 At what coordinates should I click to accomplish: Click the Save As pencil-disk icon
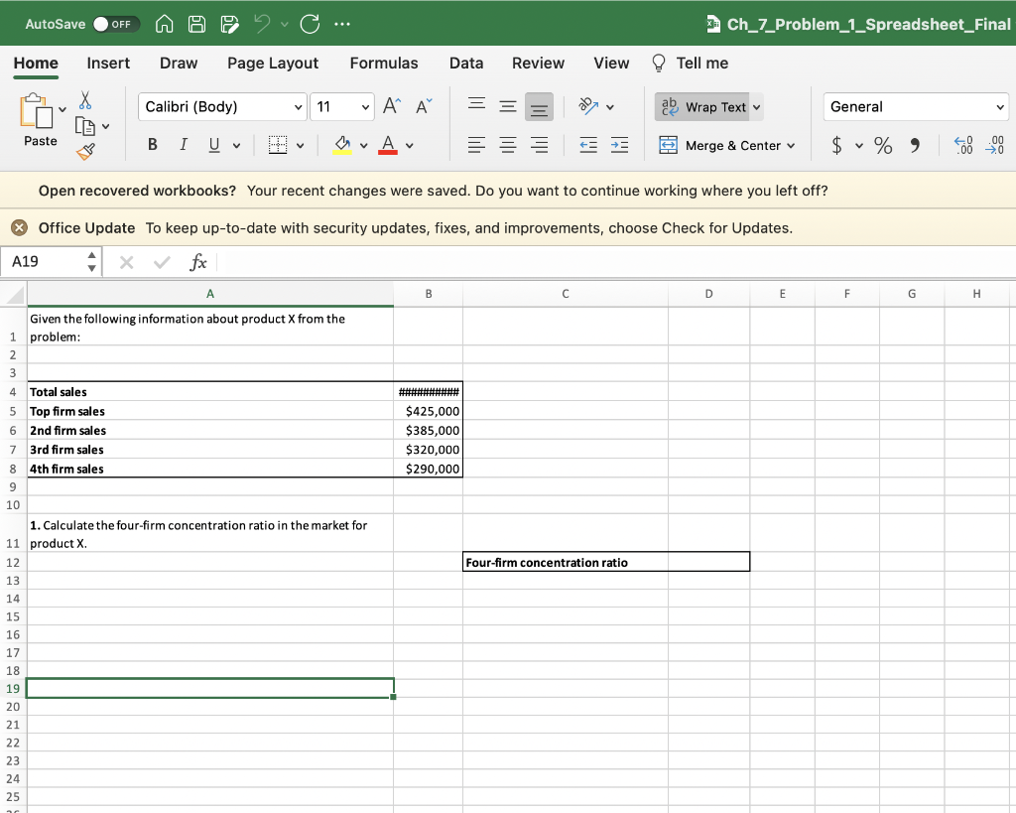pos(229,24)
